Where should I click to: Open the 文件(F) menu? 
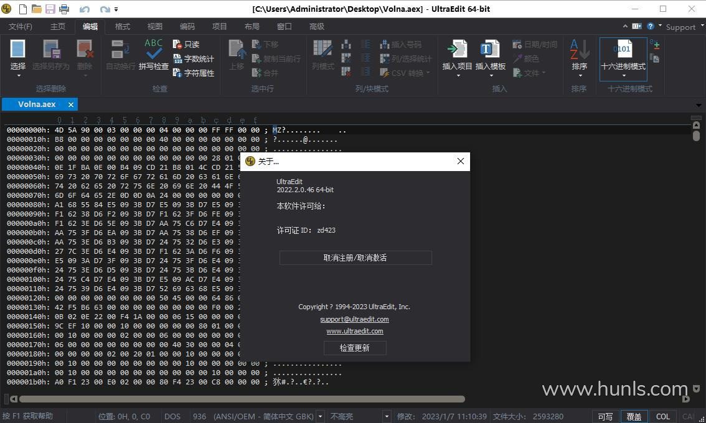pos(21,27)
